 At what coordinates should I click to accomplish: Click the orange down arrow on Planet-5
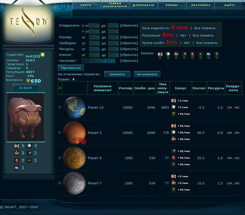coord(78,142)
